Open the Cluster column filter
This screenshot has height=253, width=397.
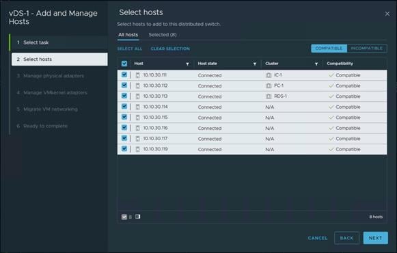pyautogui.click(x=316, y=64)
